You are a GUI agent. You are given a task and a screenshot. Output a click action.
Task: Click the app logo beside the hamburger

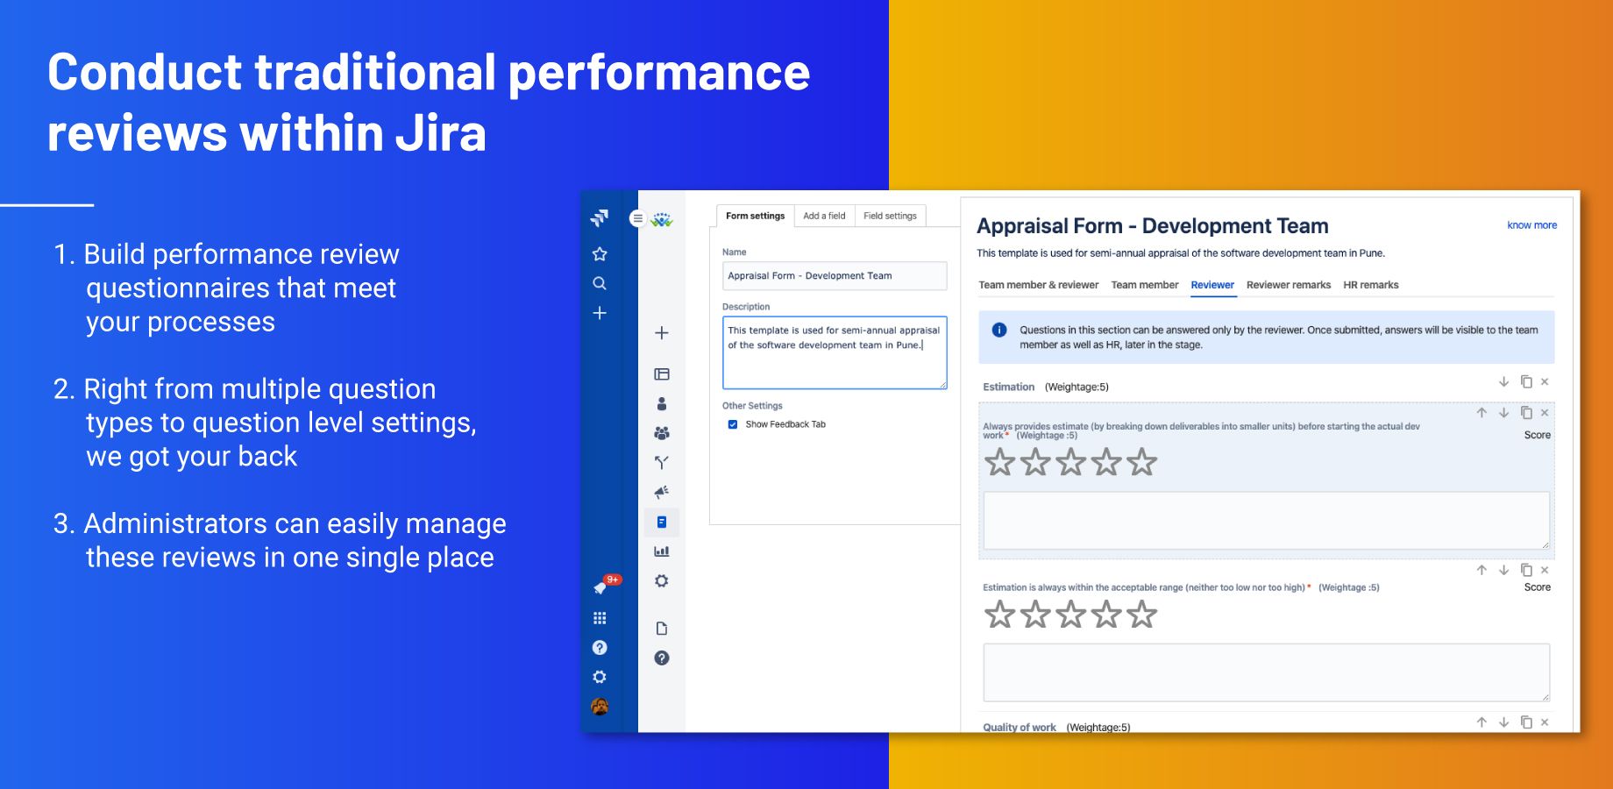click(662, 219)
